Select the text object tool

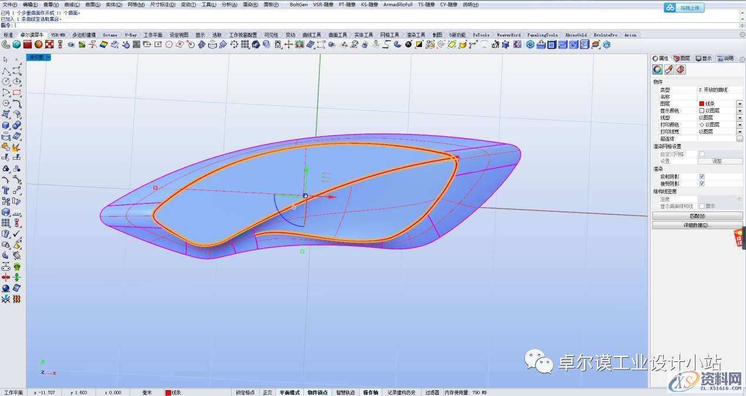6,190
